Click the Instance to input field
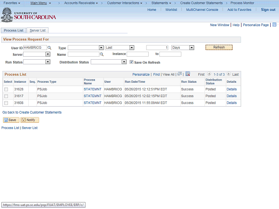This screenshot has height=209, width=279. (x=170, y=54)
